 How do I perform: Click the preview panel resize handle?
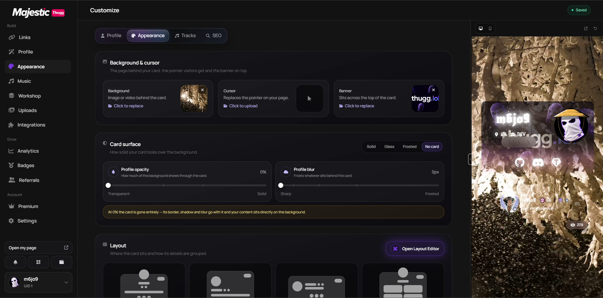click(470, 159)
